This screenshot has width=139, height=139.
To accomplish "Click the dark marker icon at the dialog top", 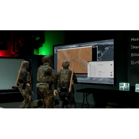I will [x=112, y=65].
